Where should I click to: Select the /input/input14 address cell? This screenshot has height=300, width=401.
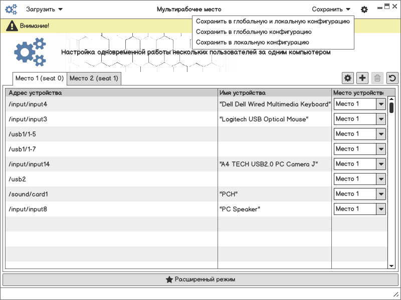(x=111, y=164)
